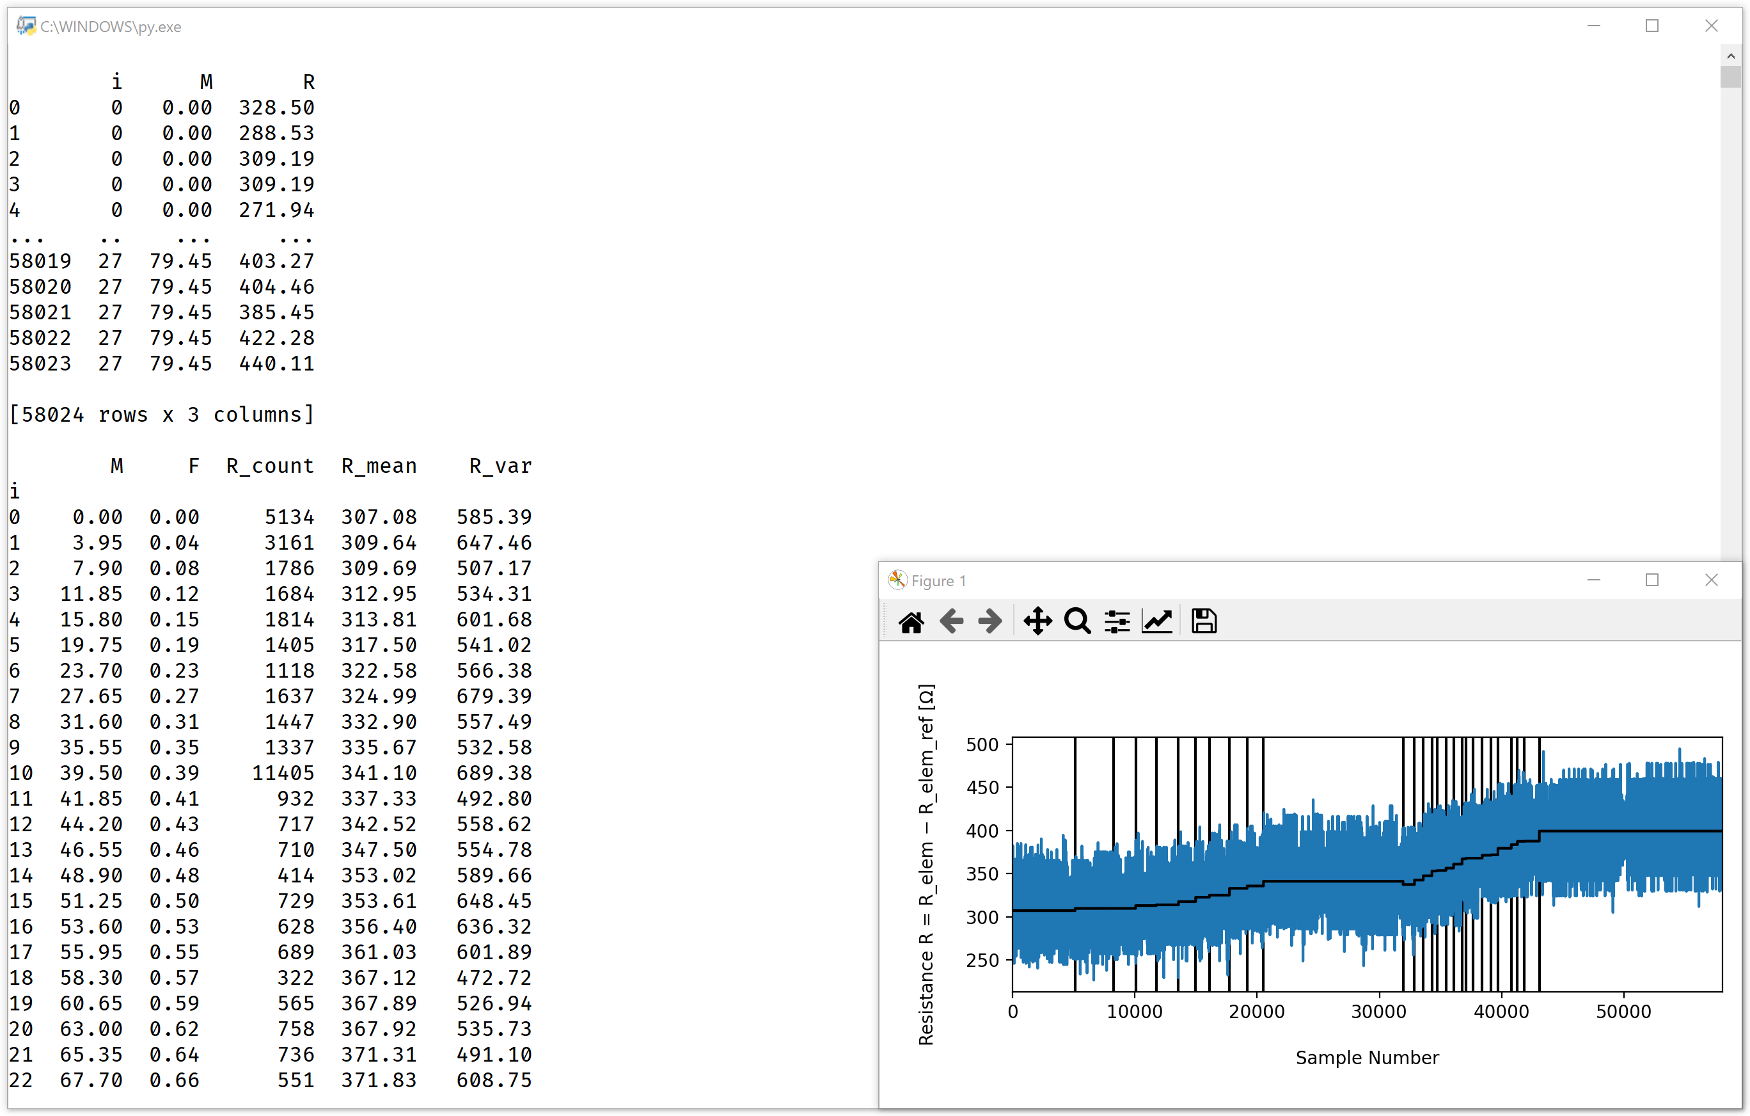
Task: Click the py.exe console title bar icon
Action: click(26, 26)
